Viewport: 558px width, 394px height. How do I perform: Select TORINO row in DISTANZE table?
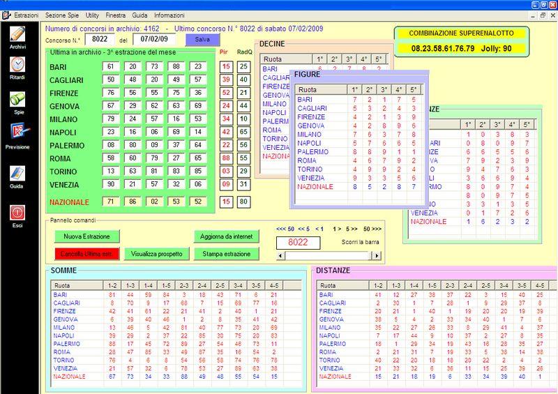[x=437, y=361]
